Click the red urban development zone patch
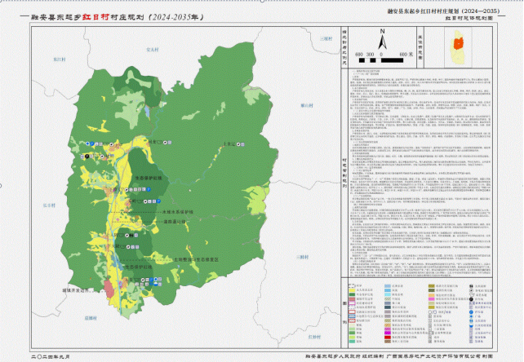Viewport: 524px width, 362px height. [109, 289]
